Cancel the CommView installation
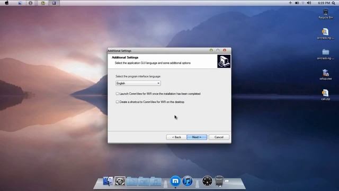Viewport: 339px width, 191px height. point(219,137)
